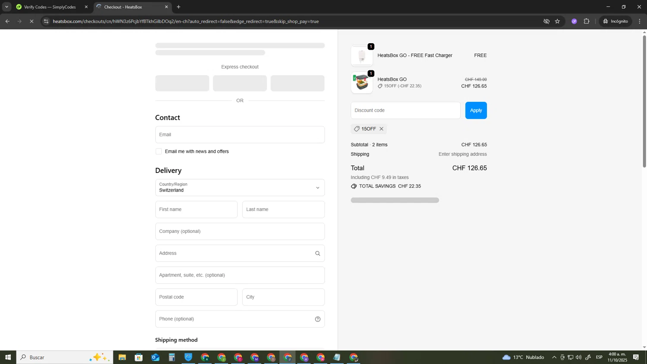This screenshot has height=364, width=647.
Task: Click the taskbar Buscar search box
Action: (x=65, y=358)
